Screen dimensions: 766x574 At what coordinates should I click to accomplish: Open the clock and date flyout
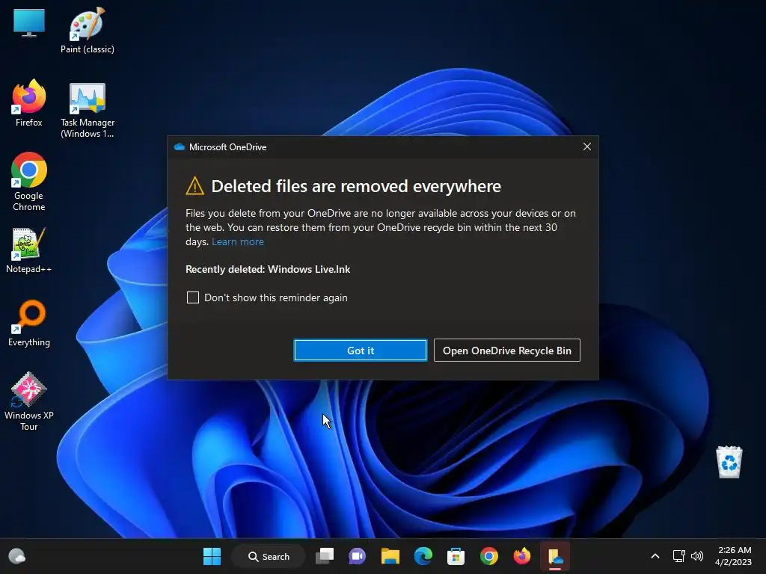734,556
